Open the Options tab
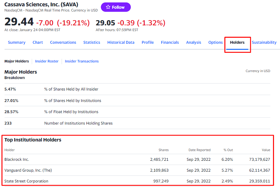Viewport: 280px width, 187px height. click(x=216, y=42)
